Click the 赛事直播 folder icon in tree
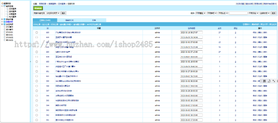This screenshot has height=123, width=278. click(x=5, y=6)
